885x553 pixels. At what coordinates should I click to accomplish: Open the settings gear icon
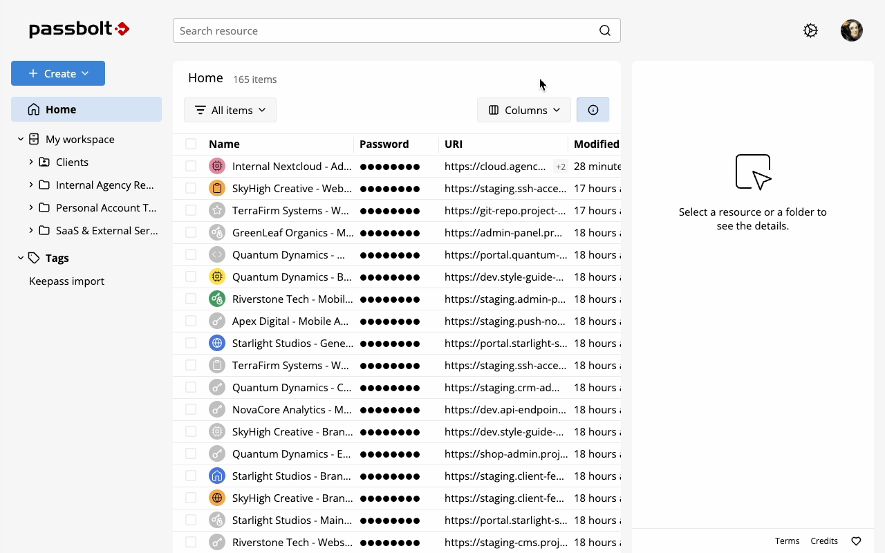click(810, 30)
